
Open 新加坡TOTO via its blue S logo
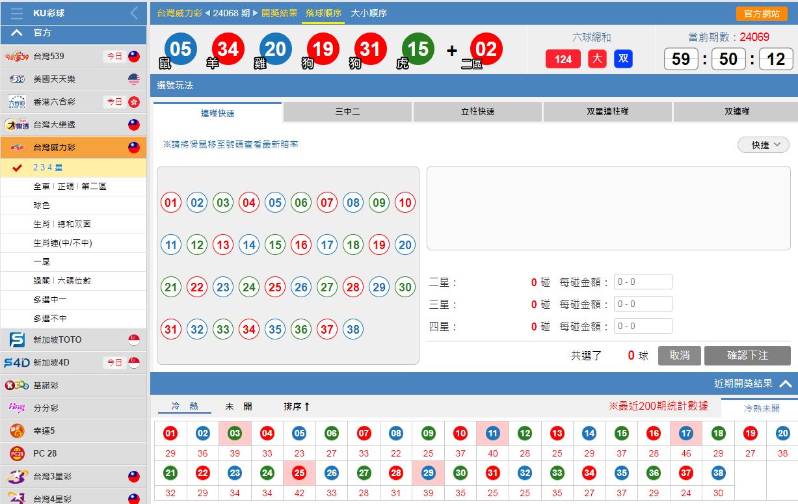(17, 339)
